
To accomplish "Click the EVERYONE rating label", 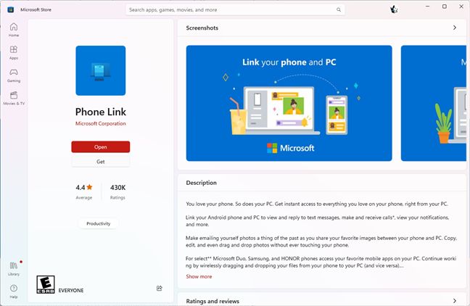I will click(71, 291).
